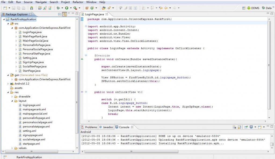The width and height of the screenshot is (275, 159).
Task: Click the Open Type folder icon
Action: 104,8
